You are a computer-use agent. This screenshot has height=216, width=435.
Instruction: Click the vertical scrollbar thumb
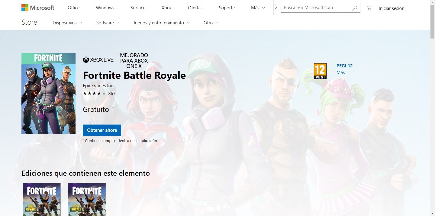pos(433,22)
